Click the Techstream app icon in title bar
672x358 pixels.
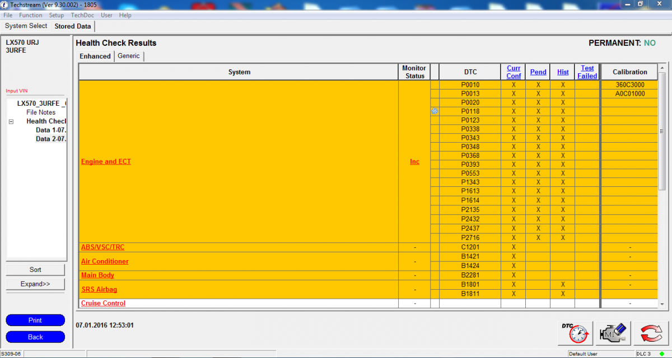4,4
